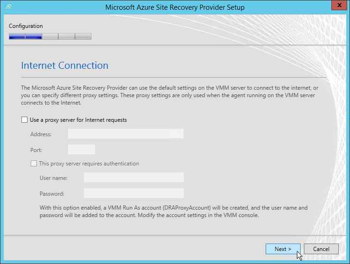
Task: Click the Password label
Action: click(52, 194)
